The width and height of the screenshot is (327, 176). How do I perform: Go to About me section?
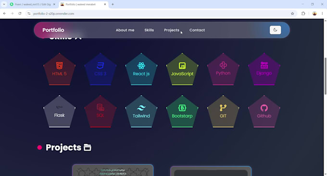tap(125, 30)
